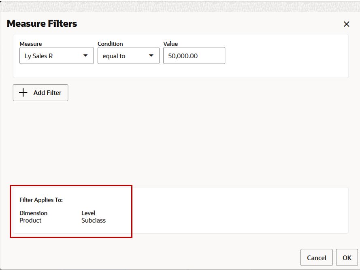The image size is (360, 270).
Task: Click Cancel to discard filter changes
Action: pos(316,257)
